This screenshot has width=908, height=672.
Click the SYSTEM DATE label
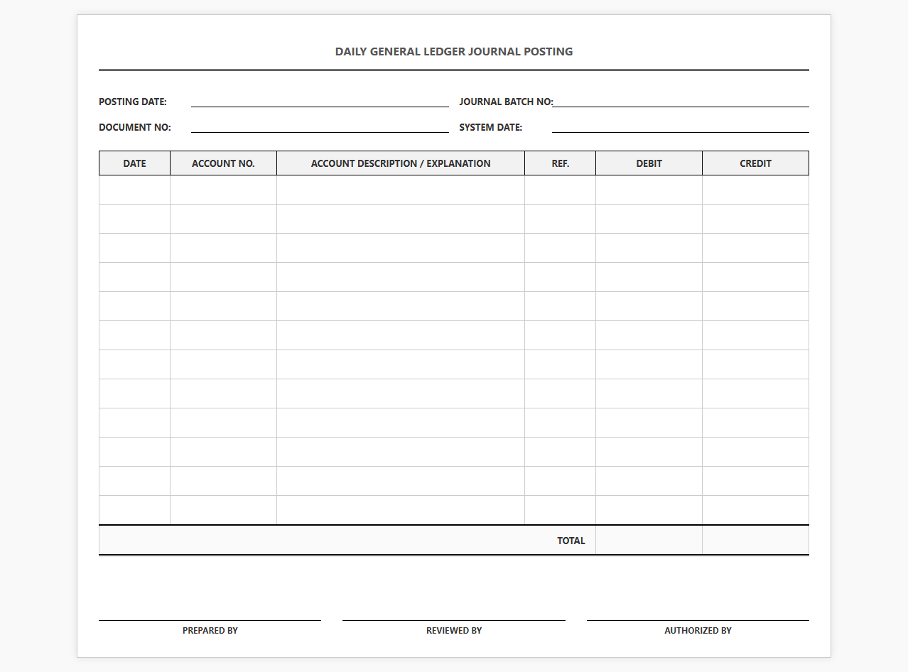pos(491,127)
